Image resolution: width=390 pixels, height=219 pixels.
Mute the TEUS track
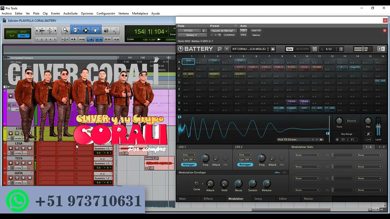click(30, 163)
